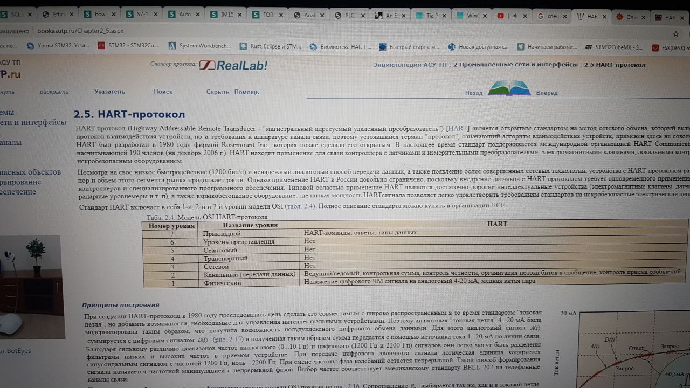
Task: Open the System Workbench bookmark
Action: [x=199, y=46]
